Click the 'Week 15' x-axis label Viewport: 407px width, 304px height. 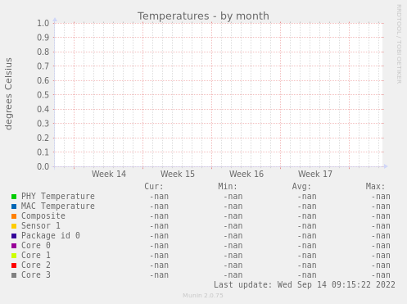[178, 174]
